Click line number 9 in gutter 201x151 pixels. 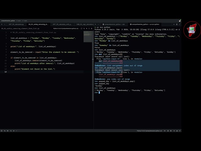pyautogui.click(x=6, y=58)
